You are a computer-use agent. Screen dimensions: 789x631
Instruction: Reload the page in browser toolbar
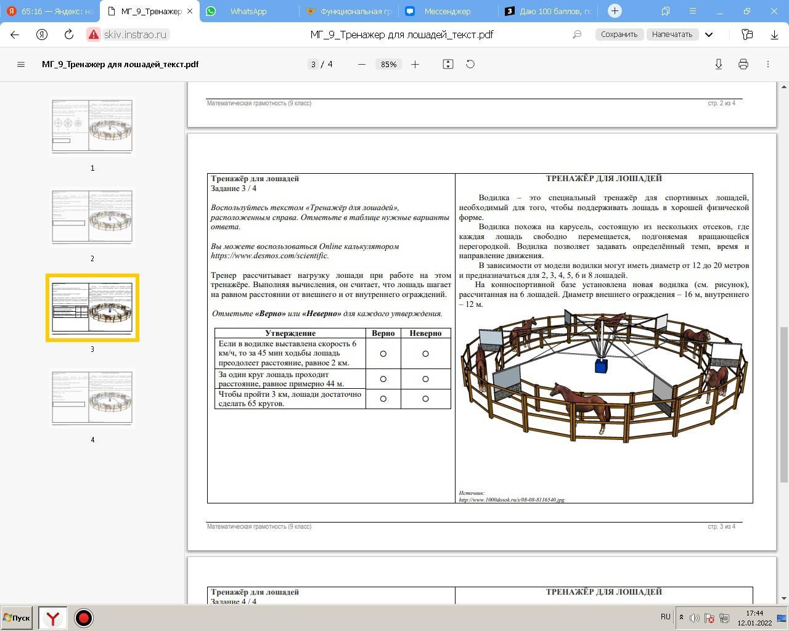[x=69, y=35]
